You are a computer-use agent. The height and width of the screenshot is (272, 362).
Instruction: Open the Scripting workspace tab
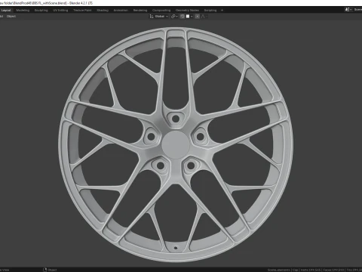click(x=210, y=11)
